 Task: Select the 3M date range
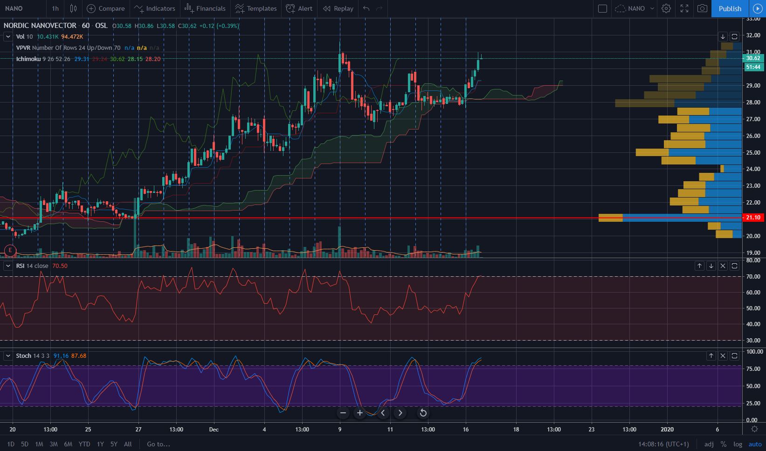(54, 444)
